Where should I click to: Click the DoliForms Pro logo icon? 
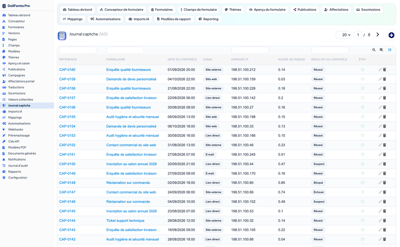4,6
